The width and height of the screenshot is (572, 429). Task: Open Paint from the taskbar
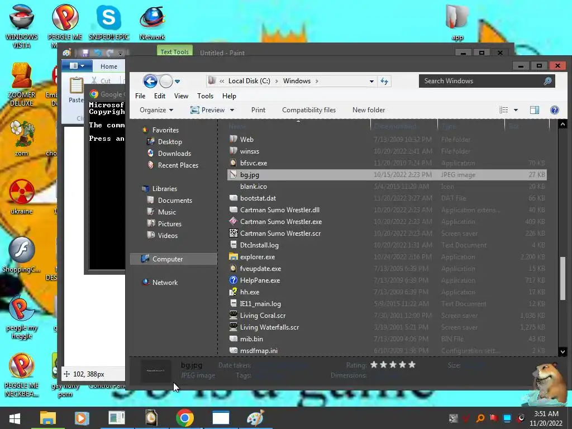pos(255,418)
